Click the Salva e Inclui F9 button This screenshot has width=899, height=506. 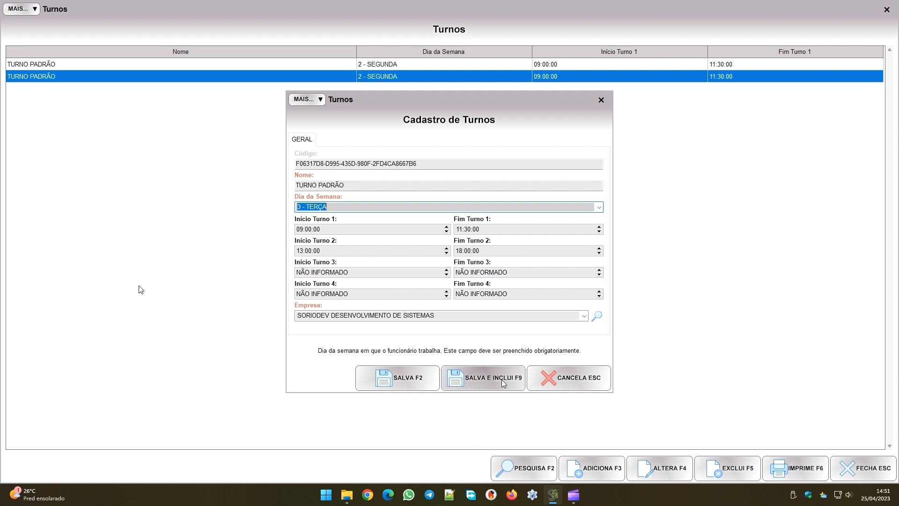click(x=483, y=378)
